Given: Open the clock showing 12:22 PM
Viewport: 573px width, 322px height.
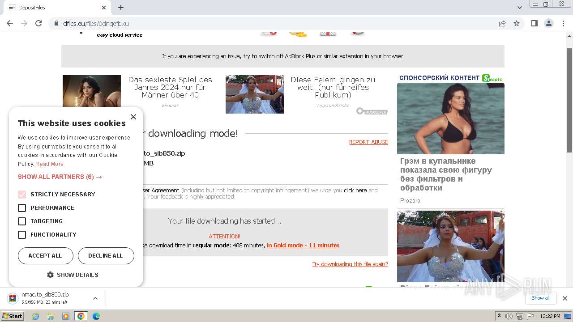Looking at the screenshot, I should (x=550, y=316).
